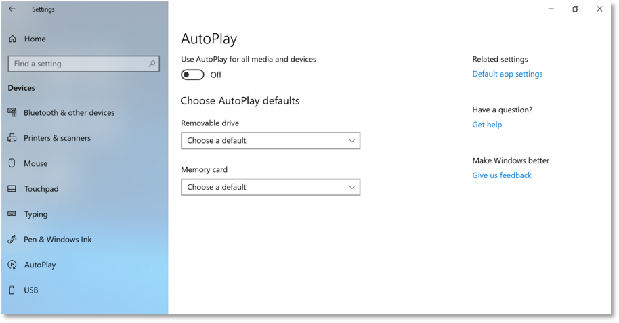Restore down the Settings window
Screen dimensions: 619x323
coord(575,9)
